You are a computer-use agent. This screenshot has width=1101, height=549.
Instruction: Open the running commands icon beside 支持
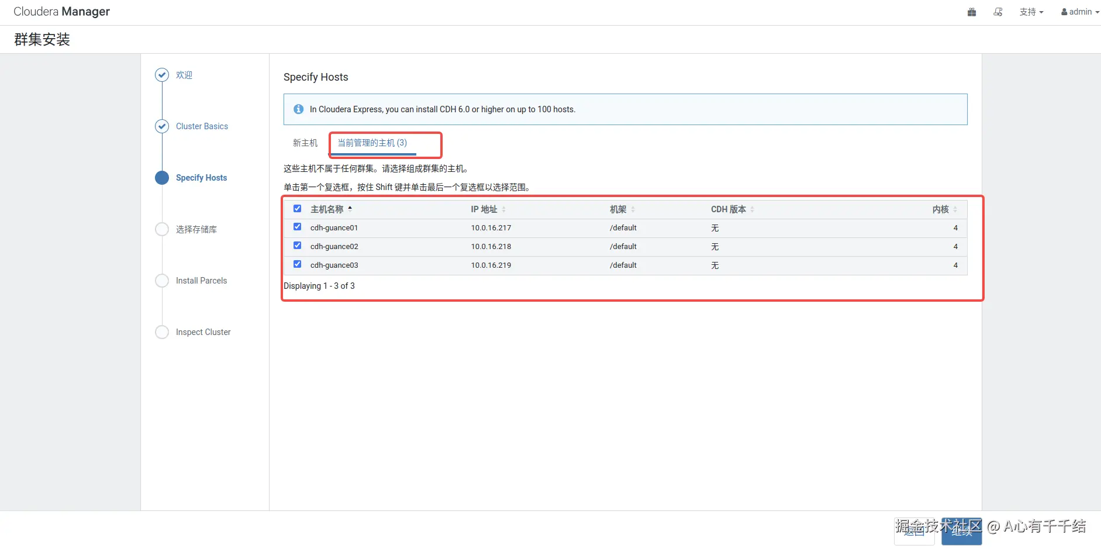coord(998,12)
